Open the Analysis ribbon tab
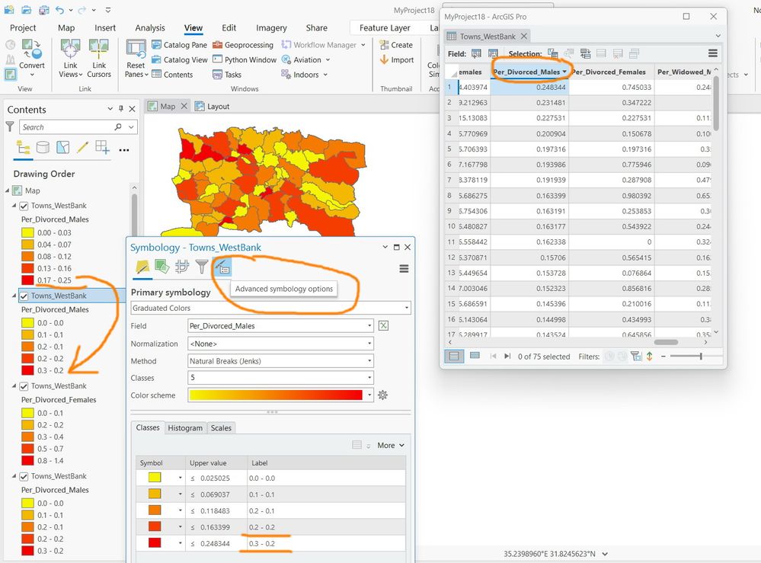Viewport: 761px width, 563px height. point(150,27)
